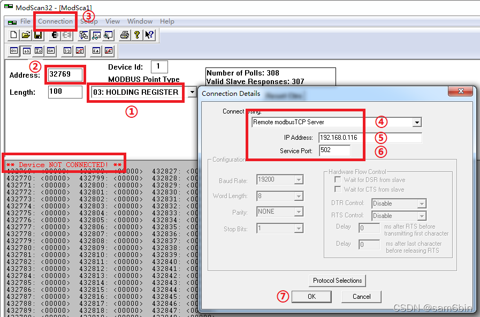This screenshot has height=317, width=480.
Task: Expand the Stop Bits dropdown
Action: point(299,228)
